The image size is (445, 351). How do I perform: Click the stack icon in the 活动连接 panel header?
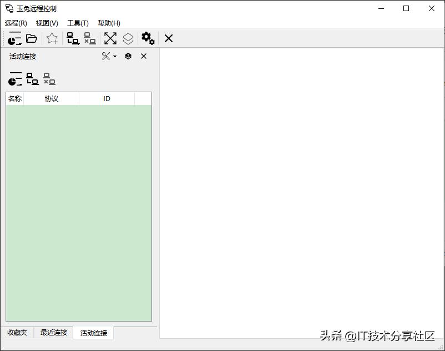point(127,56)
